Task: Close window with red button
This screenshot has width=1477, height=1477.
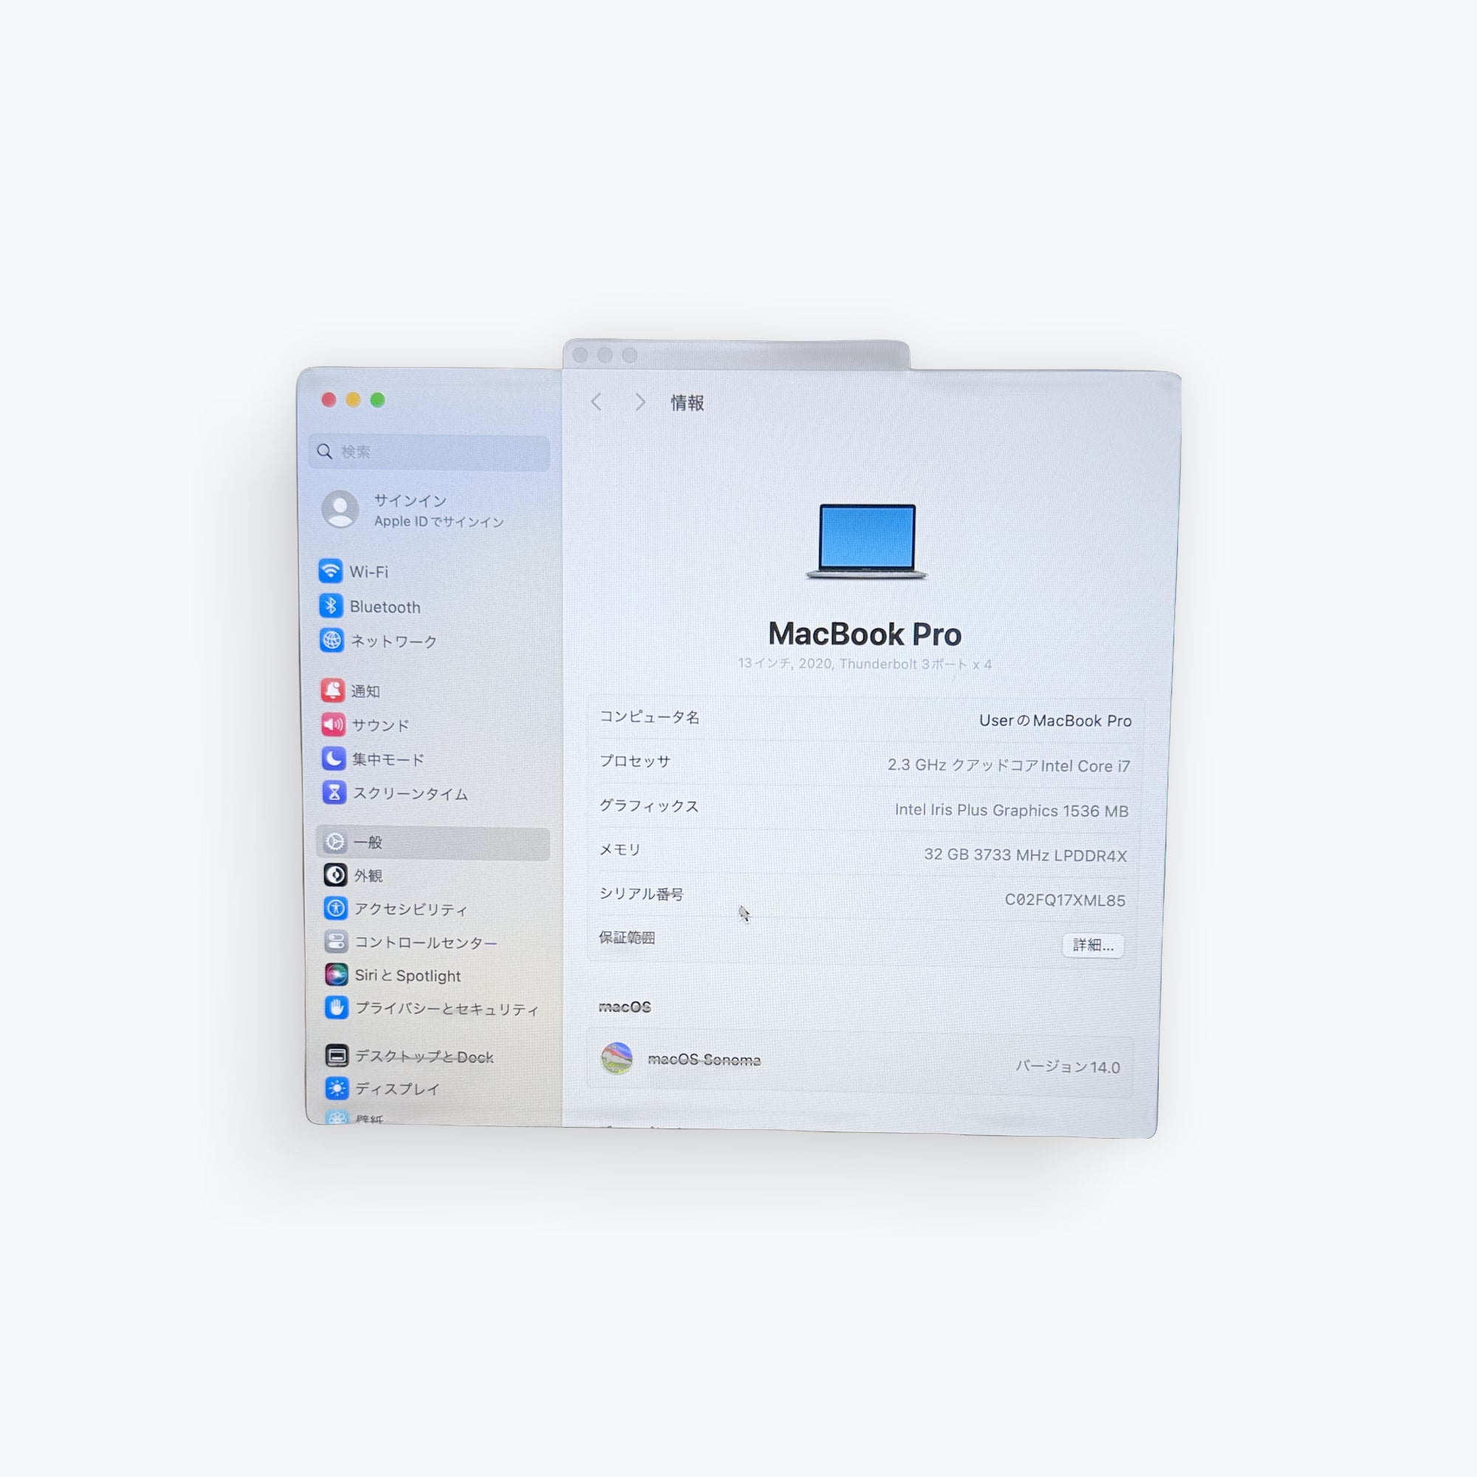Action: coord(329,399)
